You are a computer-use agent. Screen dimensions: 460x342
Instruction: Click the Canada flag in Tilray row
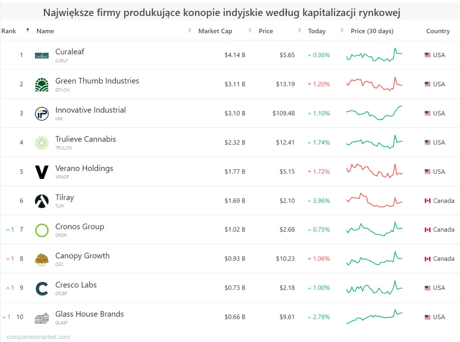coord(428,201)
